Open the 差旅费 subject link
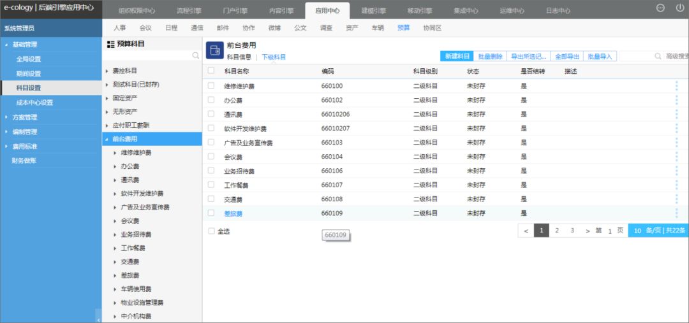The image size is (689, 323). [x=233, y=213]
